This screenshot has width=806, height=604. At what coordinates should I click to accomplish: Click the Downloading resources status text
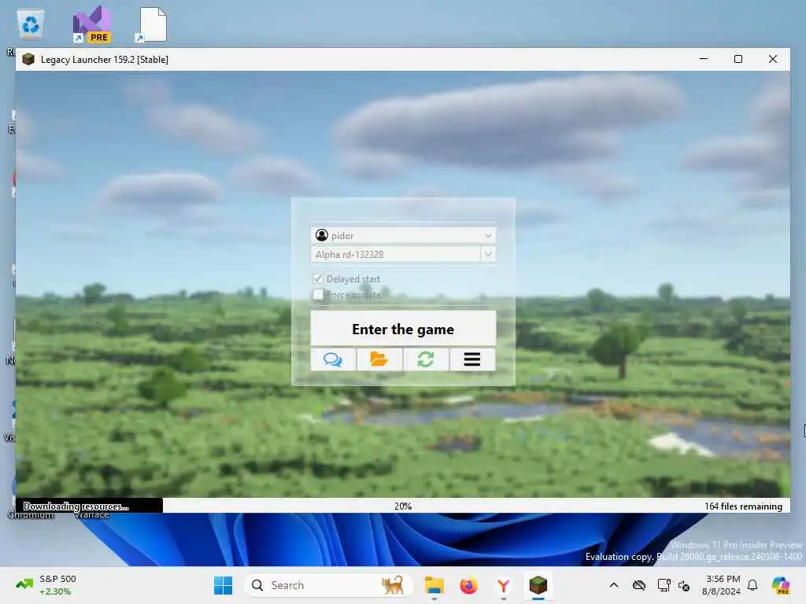click(x=76, y=506)
